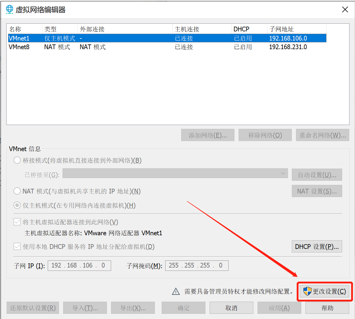Select the VMnet1 network row
This screenshot has width=355, height=319.
pyautogui.click(x=167, y=38)
